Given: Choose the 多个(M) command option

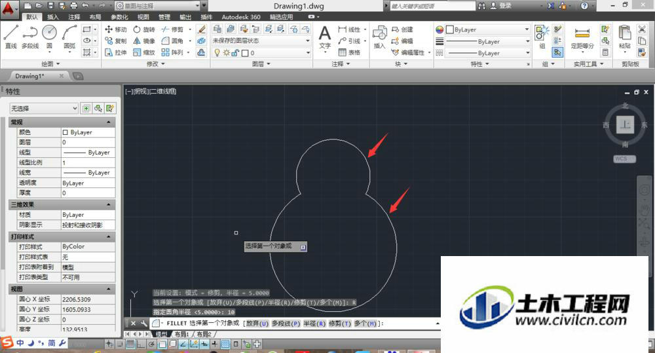Looking at the screenshot, I should (x=365, y=324).
